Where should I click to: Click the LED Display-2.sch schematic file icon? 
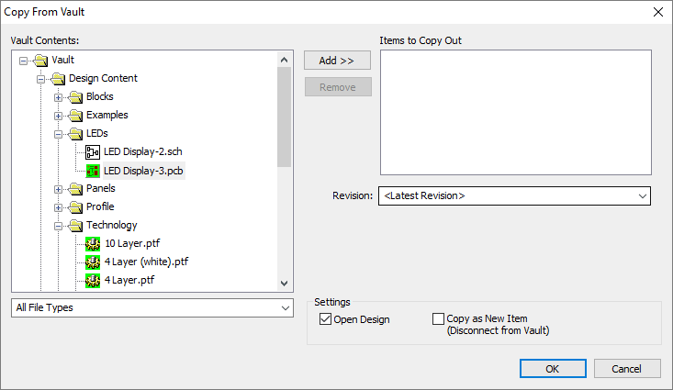point(93,152)
